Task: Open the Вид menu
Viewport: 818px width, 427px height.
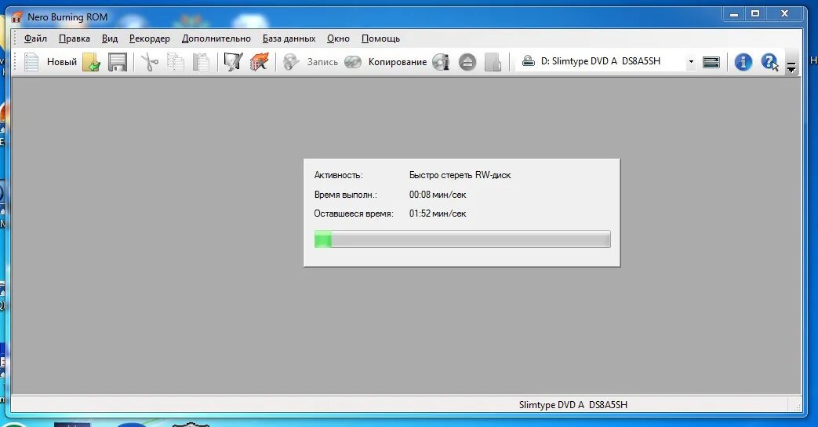Action: pyautogui.click(x=110, y=38)
